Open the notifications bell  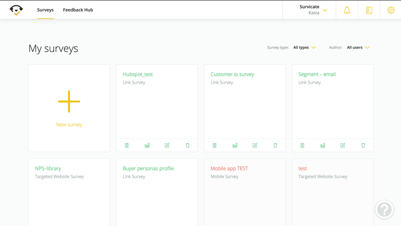(347, 10)
